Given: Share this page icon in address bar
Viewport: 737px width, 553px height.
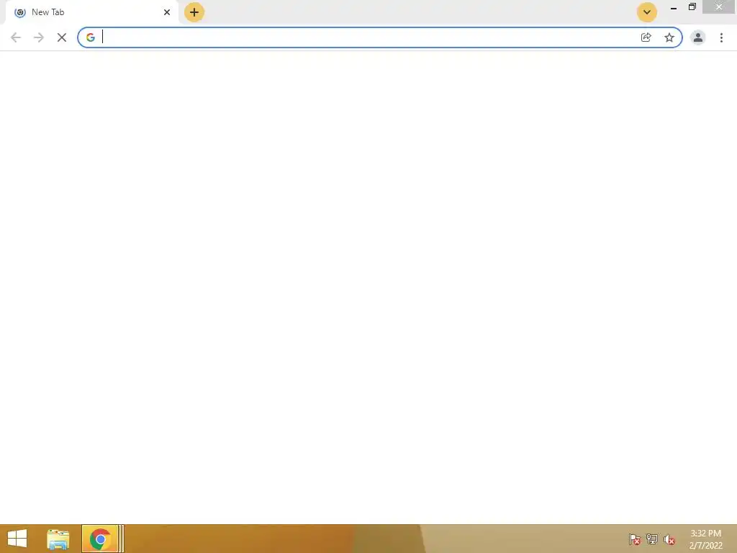Looking at the screenshot, I should pos(646,37).
